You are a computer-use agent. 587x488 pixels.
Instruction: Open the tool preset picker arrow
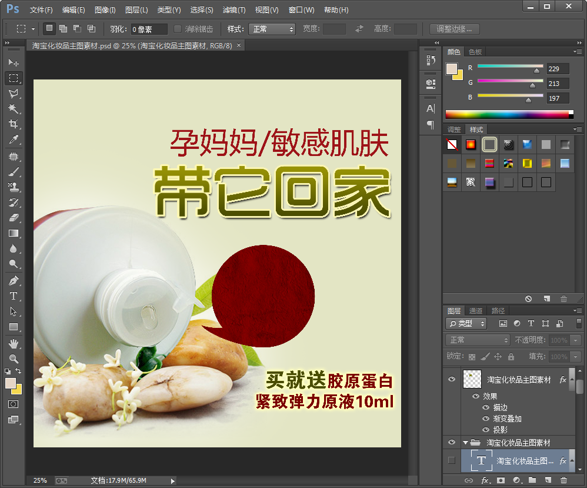[33, 29]
